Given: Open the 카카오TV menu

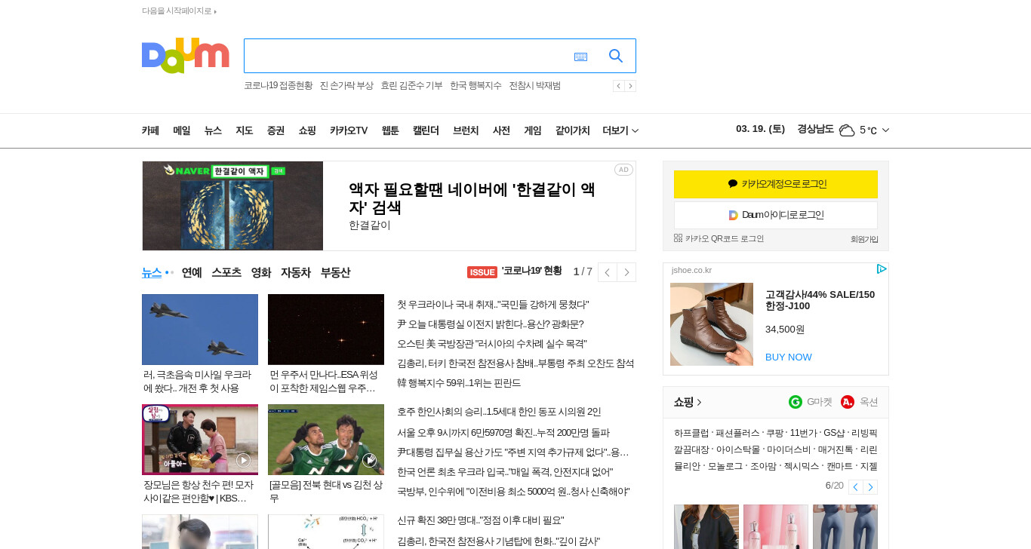Looking at the screenshot, I should click(349, 130).
